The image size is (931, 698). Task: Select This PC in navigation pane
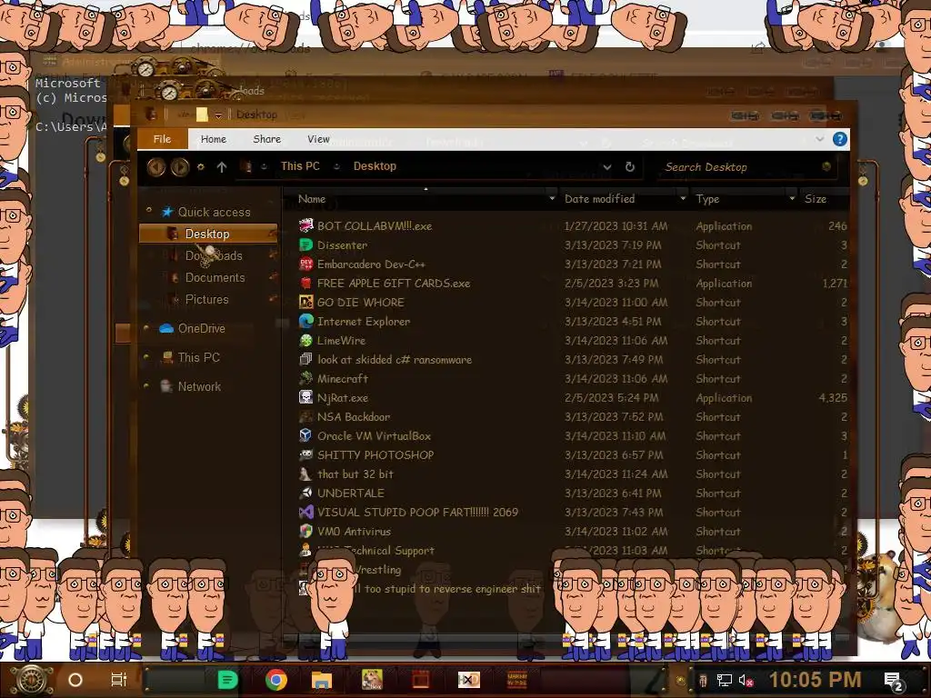tap(199, 357)
